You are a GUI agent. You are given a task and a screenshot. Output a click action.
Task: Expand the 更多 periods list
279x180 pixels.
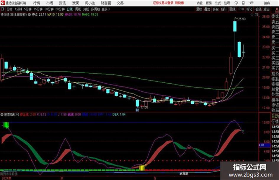coord(106,9)
